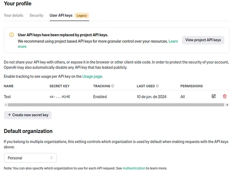Open the Personal organization dropdown
234x175 pixels.
tap(30, 158)
